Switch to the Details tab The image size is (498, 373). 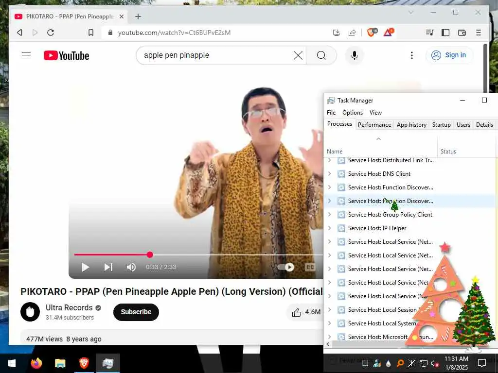(484, 125)
